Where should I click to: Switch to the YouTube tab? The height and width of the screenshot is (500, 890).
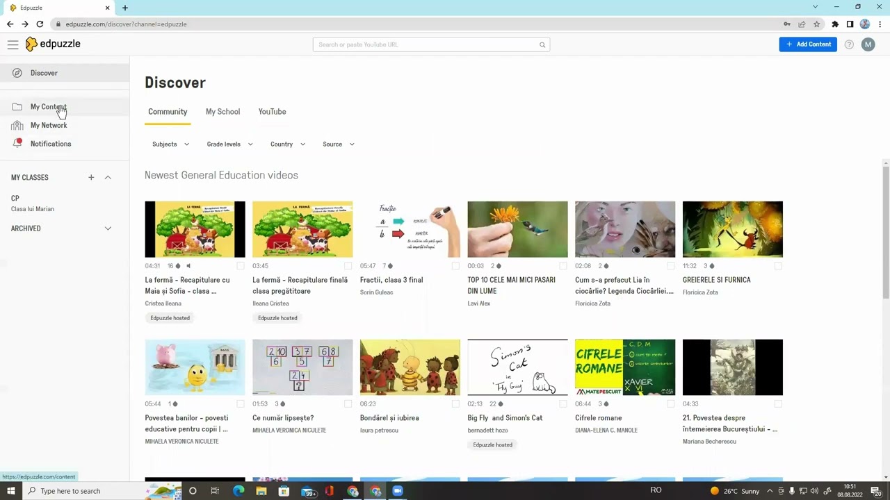[x=272, y=112]
